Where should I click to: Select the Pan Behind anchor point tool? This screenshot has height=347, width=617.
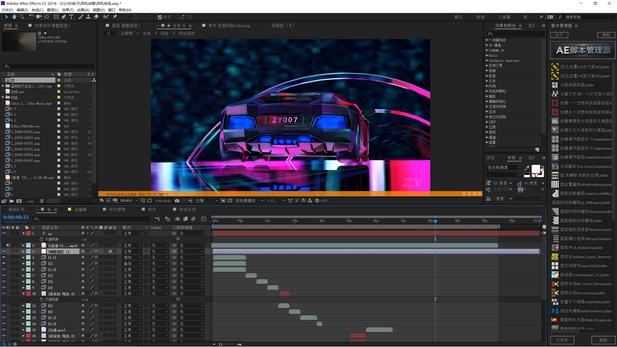point(47,17)
